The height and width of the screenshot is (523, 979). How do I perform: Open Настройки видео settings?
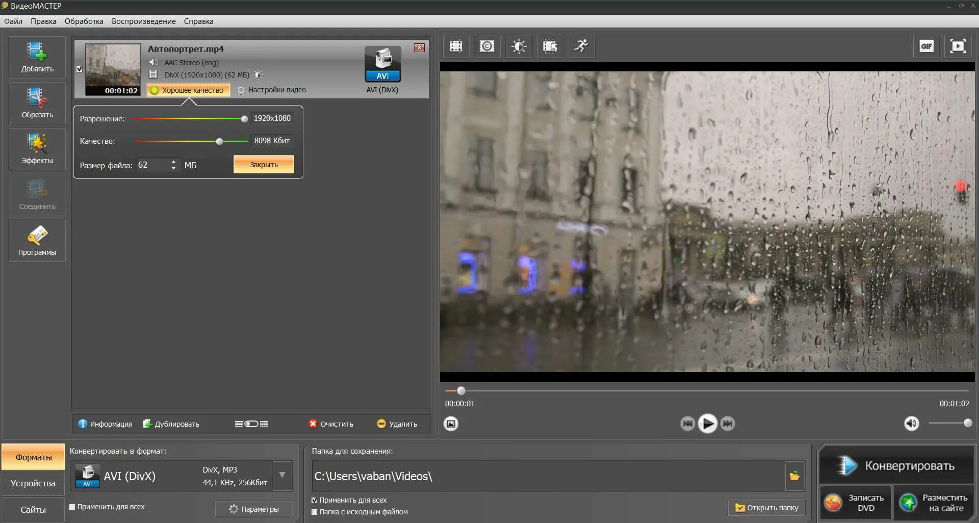point(272,90)
